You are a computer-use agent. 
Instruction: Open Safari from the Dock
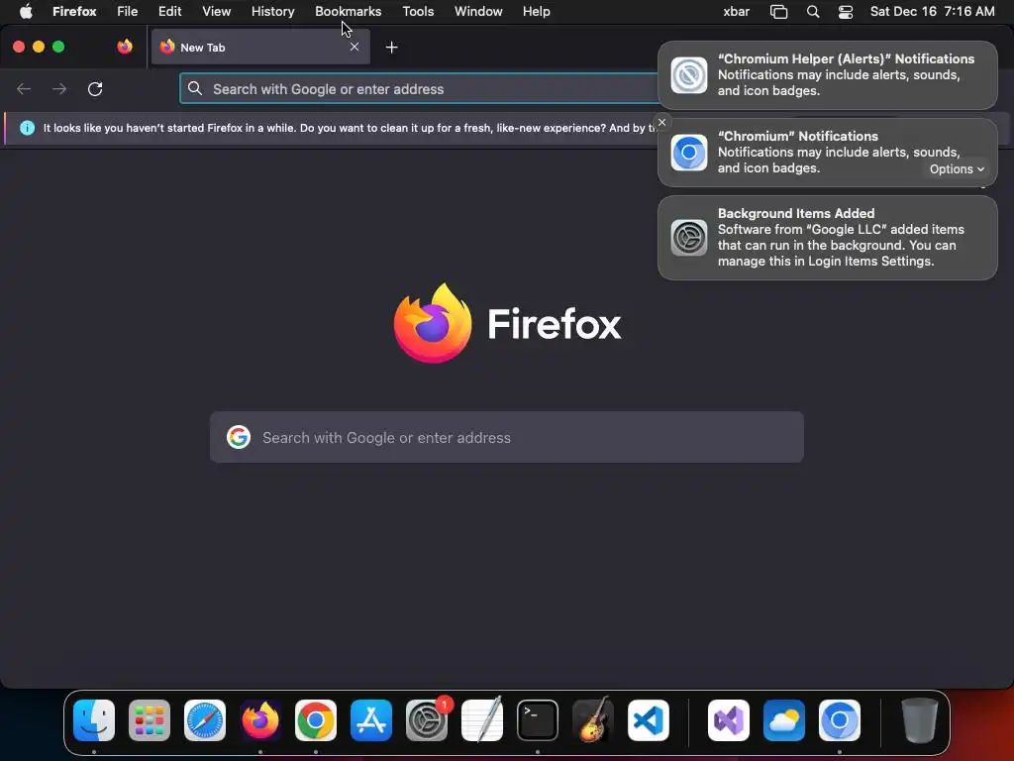(x=205, y=720)
